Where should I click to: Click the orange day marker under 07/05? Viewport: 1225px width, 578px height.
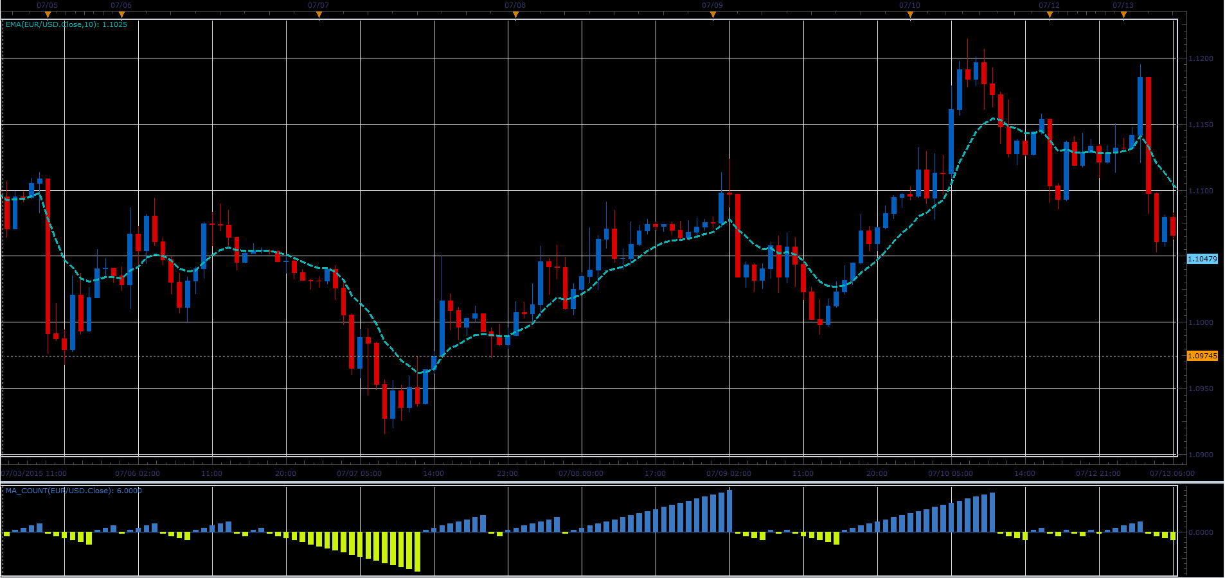48,15
